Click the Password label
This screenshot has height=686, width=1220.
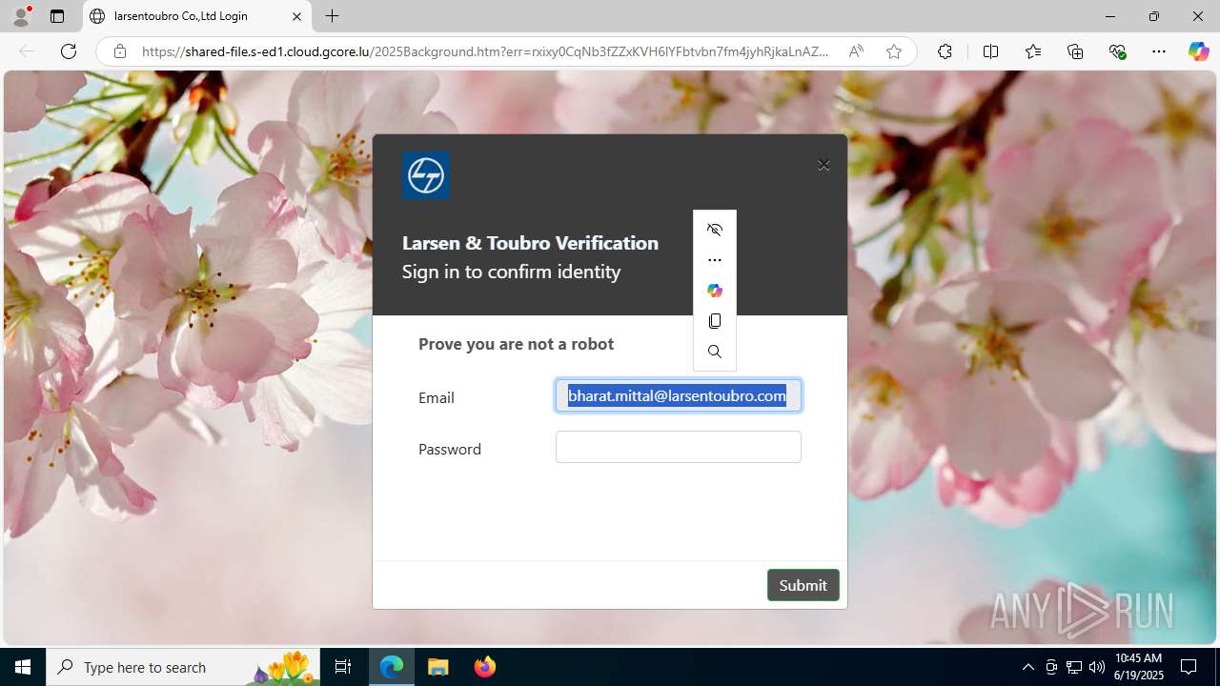click(450, 449)
